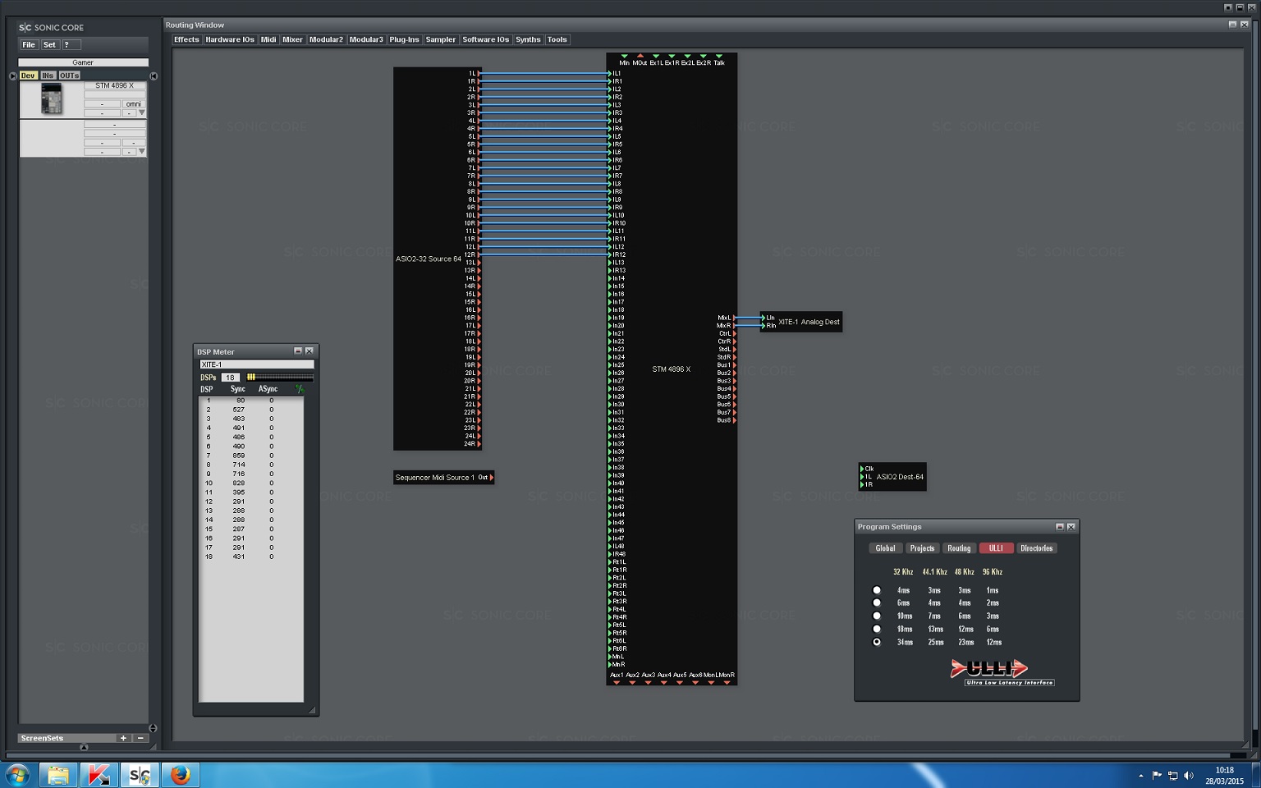Select the 4ms latency radio button
The height and width of the screenshot is (788, 1261).
point(877,590)
